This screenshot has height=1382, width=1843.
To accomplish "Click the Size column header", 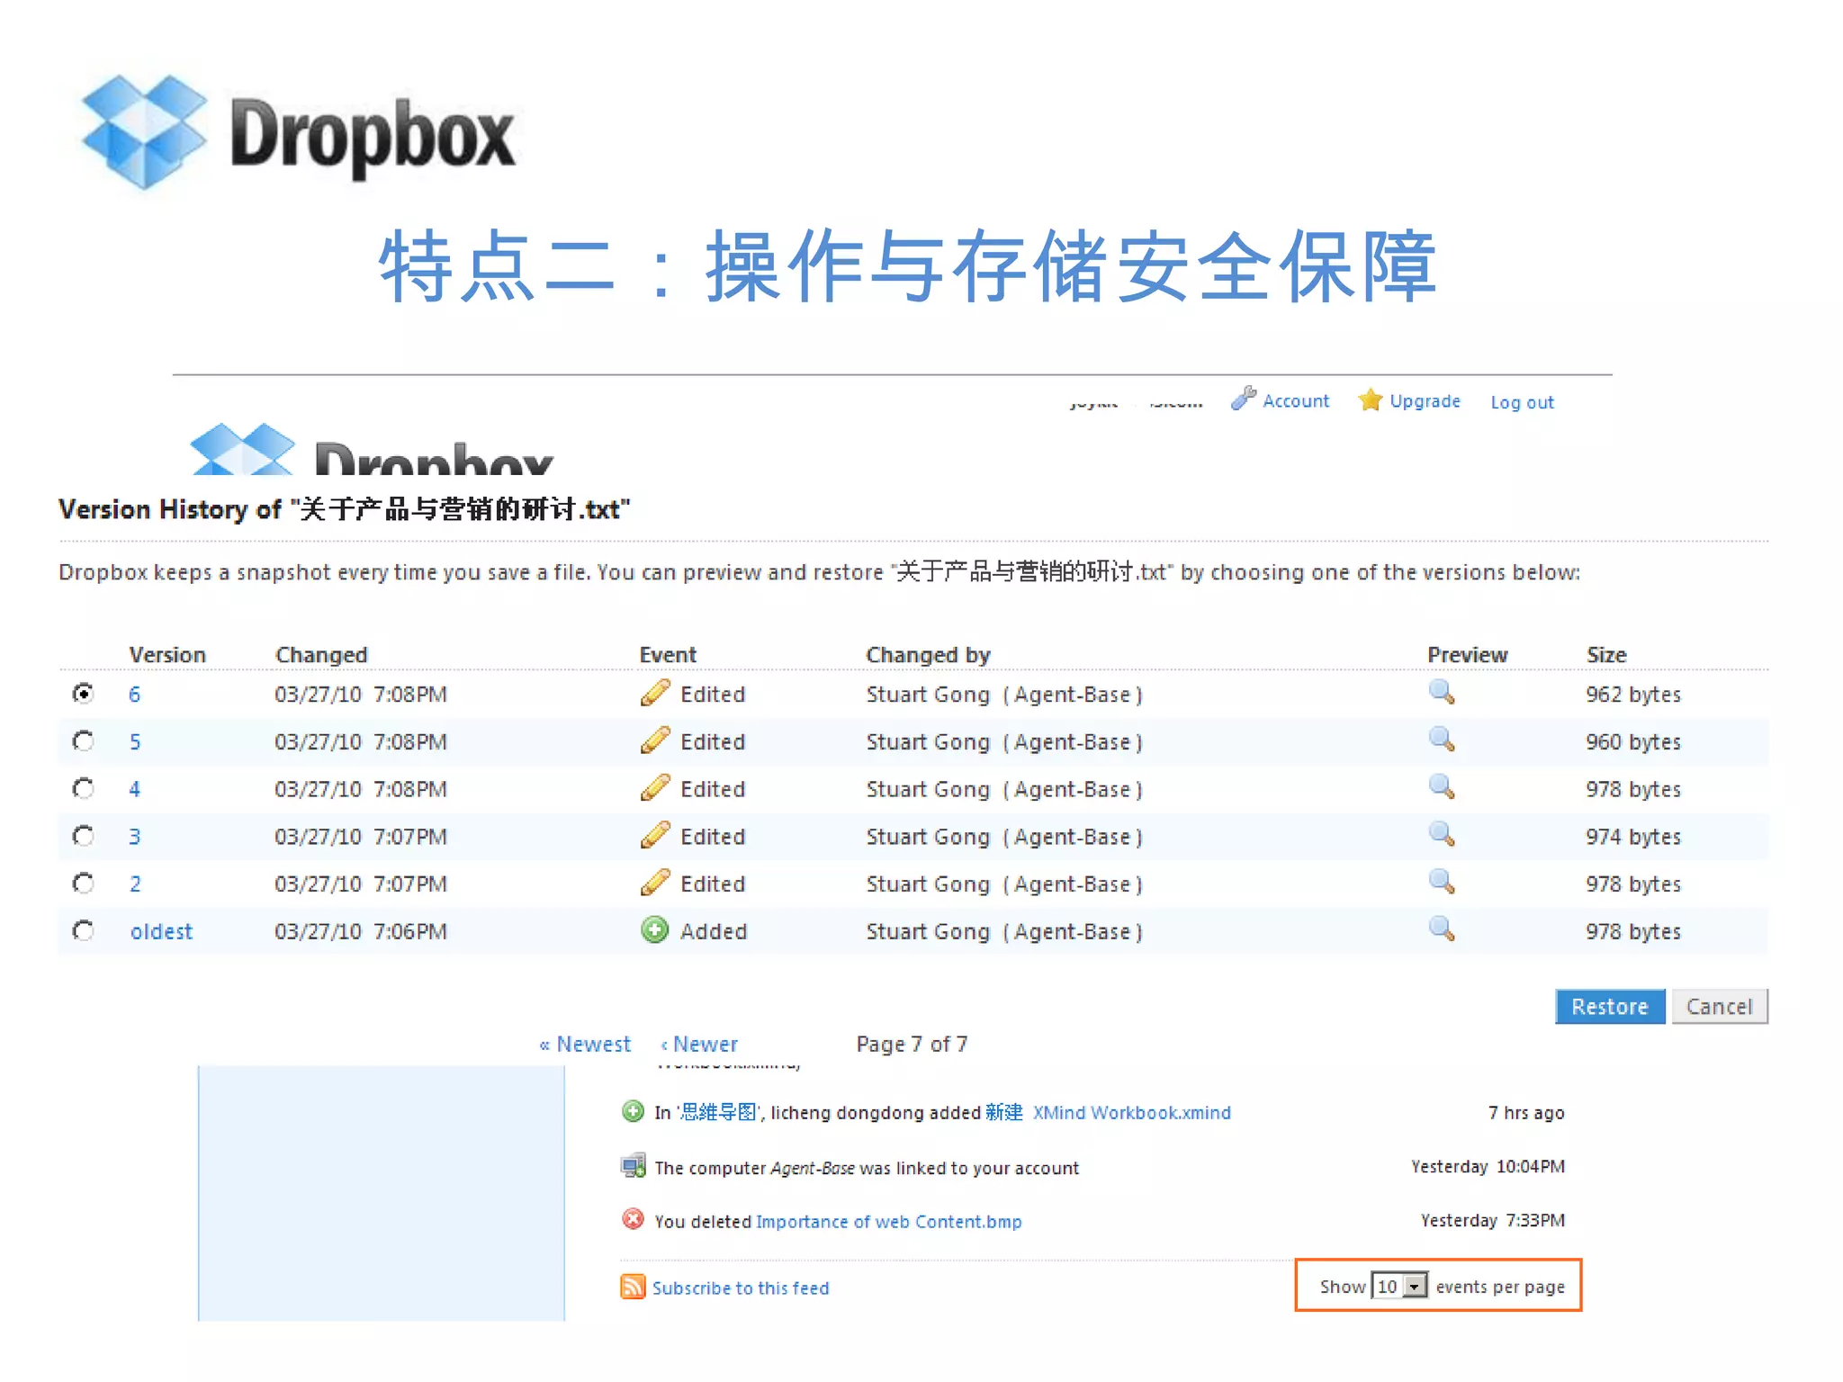I will tap(1606, 654).
